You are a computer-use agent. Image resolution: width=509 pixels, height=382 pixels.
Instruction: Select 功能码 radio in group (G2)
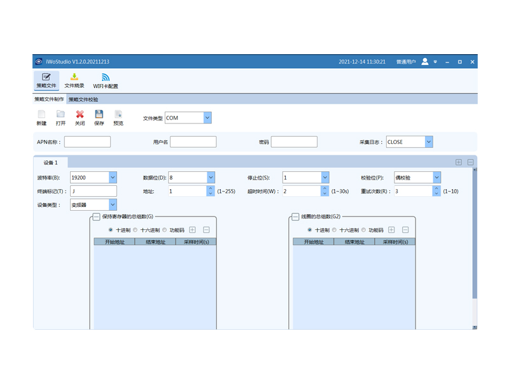coord(363,230)
